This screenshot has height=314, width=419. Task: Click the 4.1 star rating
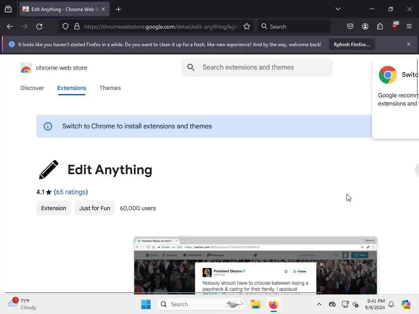pyautogui.click(x=44, y=192)
